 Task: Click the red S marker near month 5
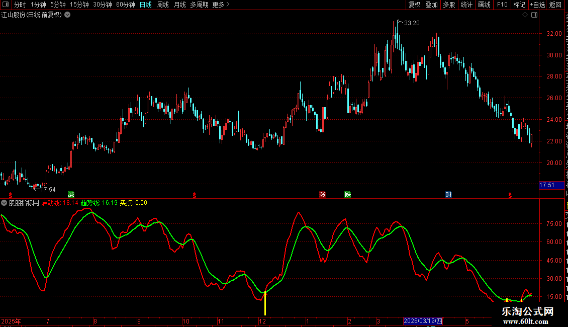click(510, 195)
